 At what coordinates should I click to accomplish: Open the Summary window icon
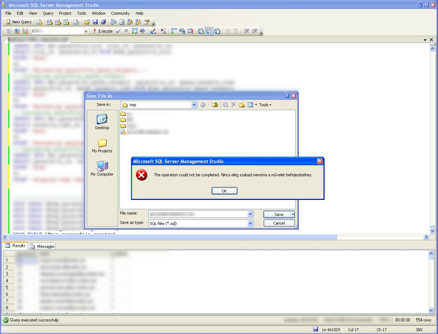[x=122, y=22]
